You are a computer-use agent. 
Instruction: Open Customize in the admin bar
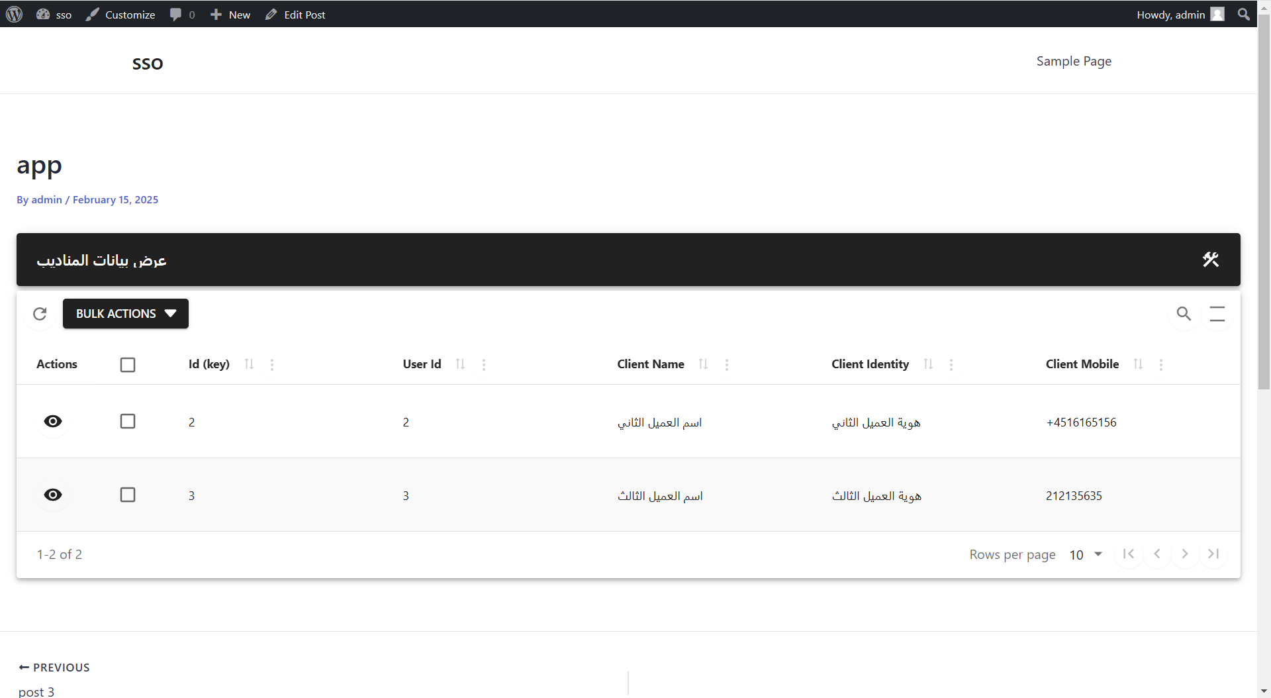[121, 15]
